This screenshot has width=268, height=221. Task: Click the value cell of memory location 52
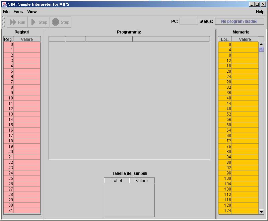[245, 114]
